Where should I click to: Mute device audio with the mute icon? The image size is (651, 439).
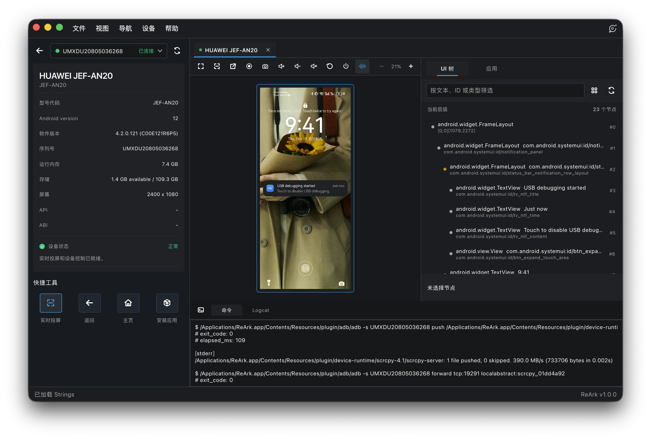[x=314, y=66]
